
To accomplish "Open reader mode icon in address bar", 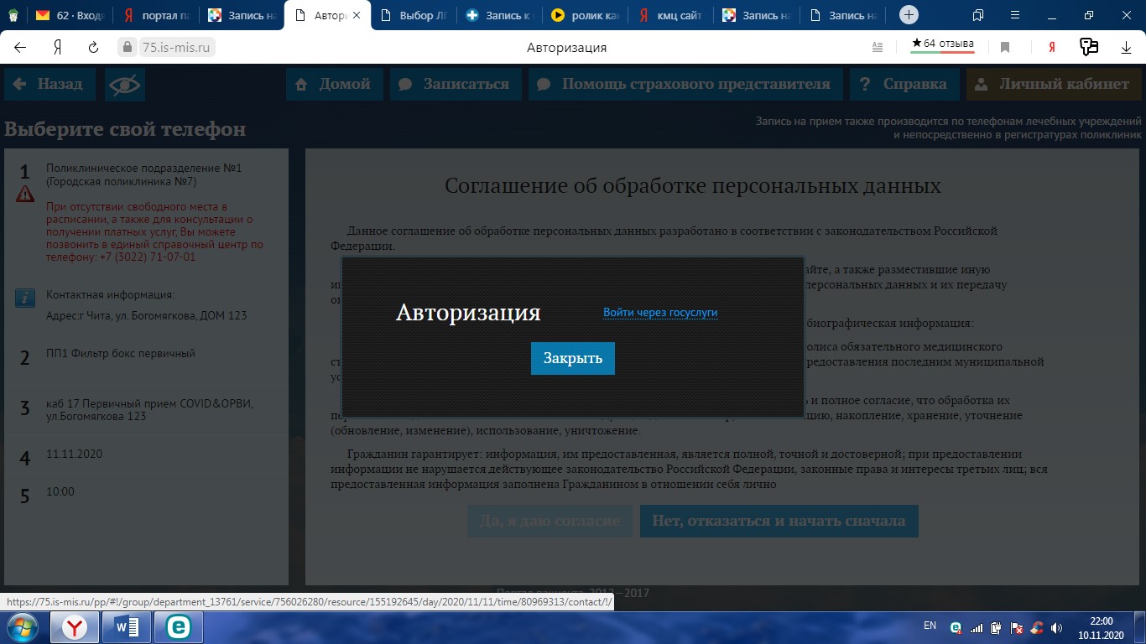I will pos(878,48).
